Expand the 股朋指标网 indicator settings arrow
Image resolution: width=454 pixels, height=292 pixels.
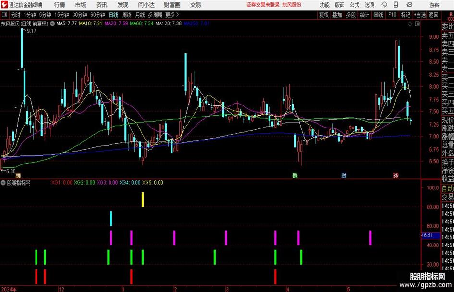pos(3,183)
